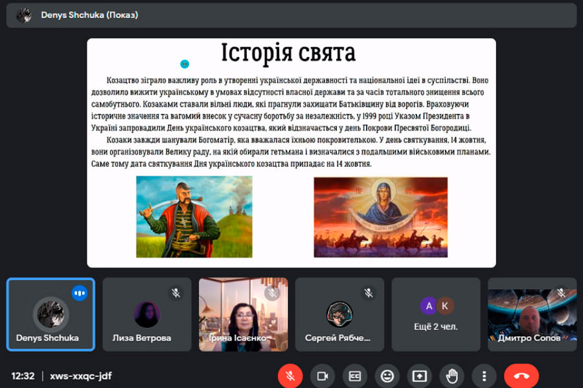Click the meeting code xws-xxqc-jdf

(81, 376)
